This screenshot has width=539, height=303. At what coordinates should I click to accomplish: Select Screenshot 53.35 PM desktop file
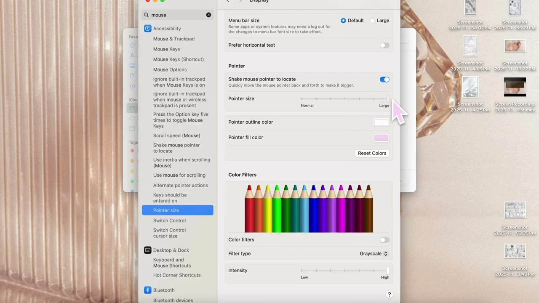(515, 219)
